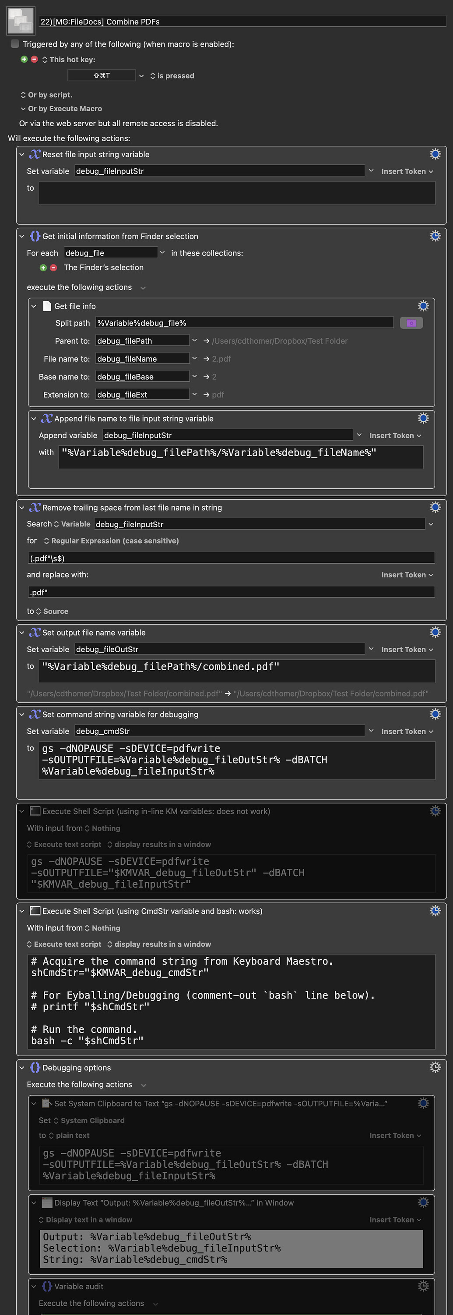The image size is (453, 1315).
Task: Click the debug_fileInputStr set variable field
Action: (220, 171)
